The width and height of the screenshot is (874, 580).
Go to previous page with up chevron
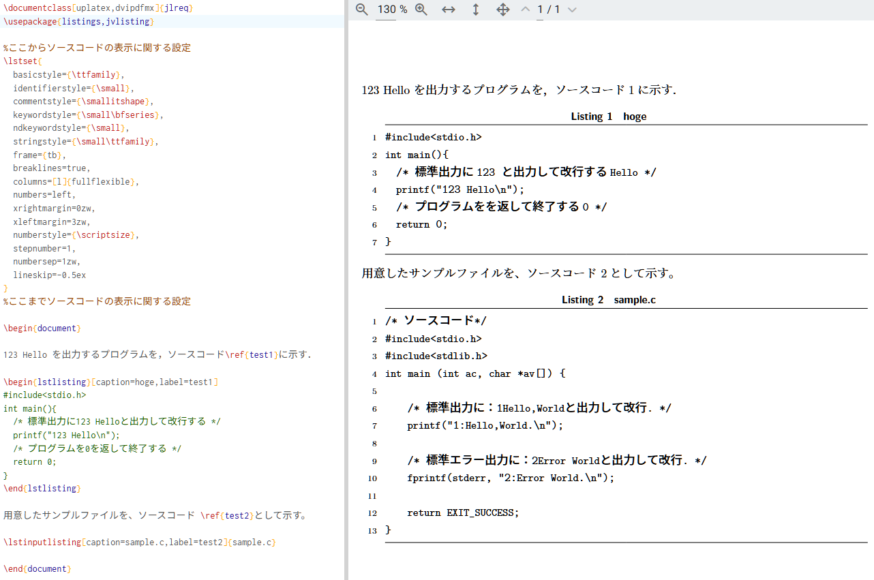525,10
